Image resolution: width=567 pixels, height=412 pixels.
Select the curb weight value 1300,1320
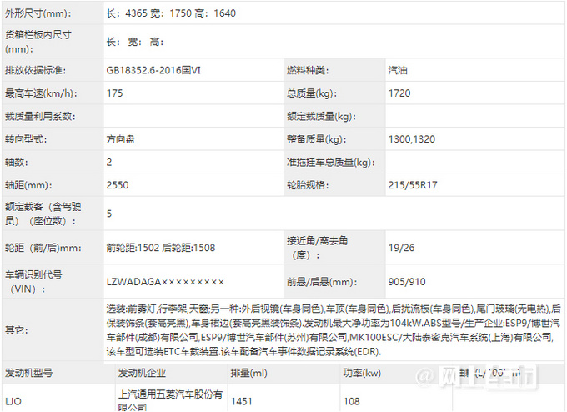(x=412, y=139)
